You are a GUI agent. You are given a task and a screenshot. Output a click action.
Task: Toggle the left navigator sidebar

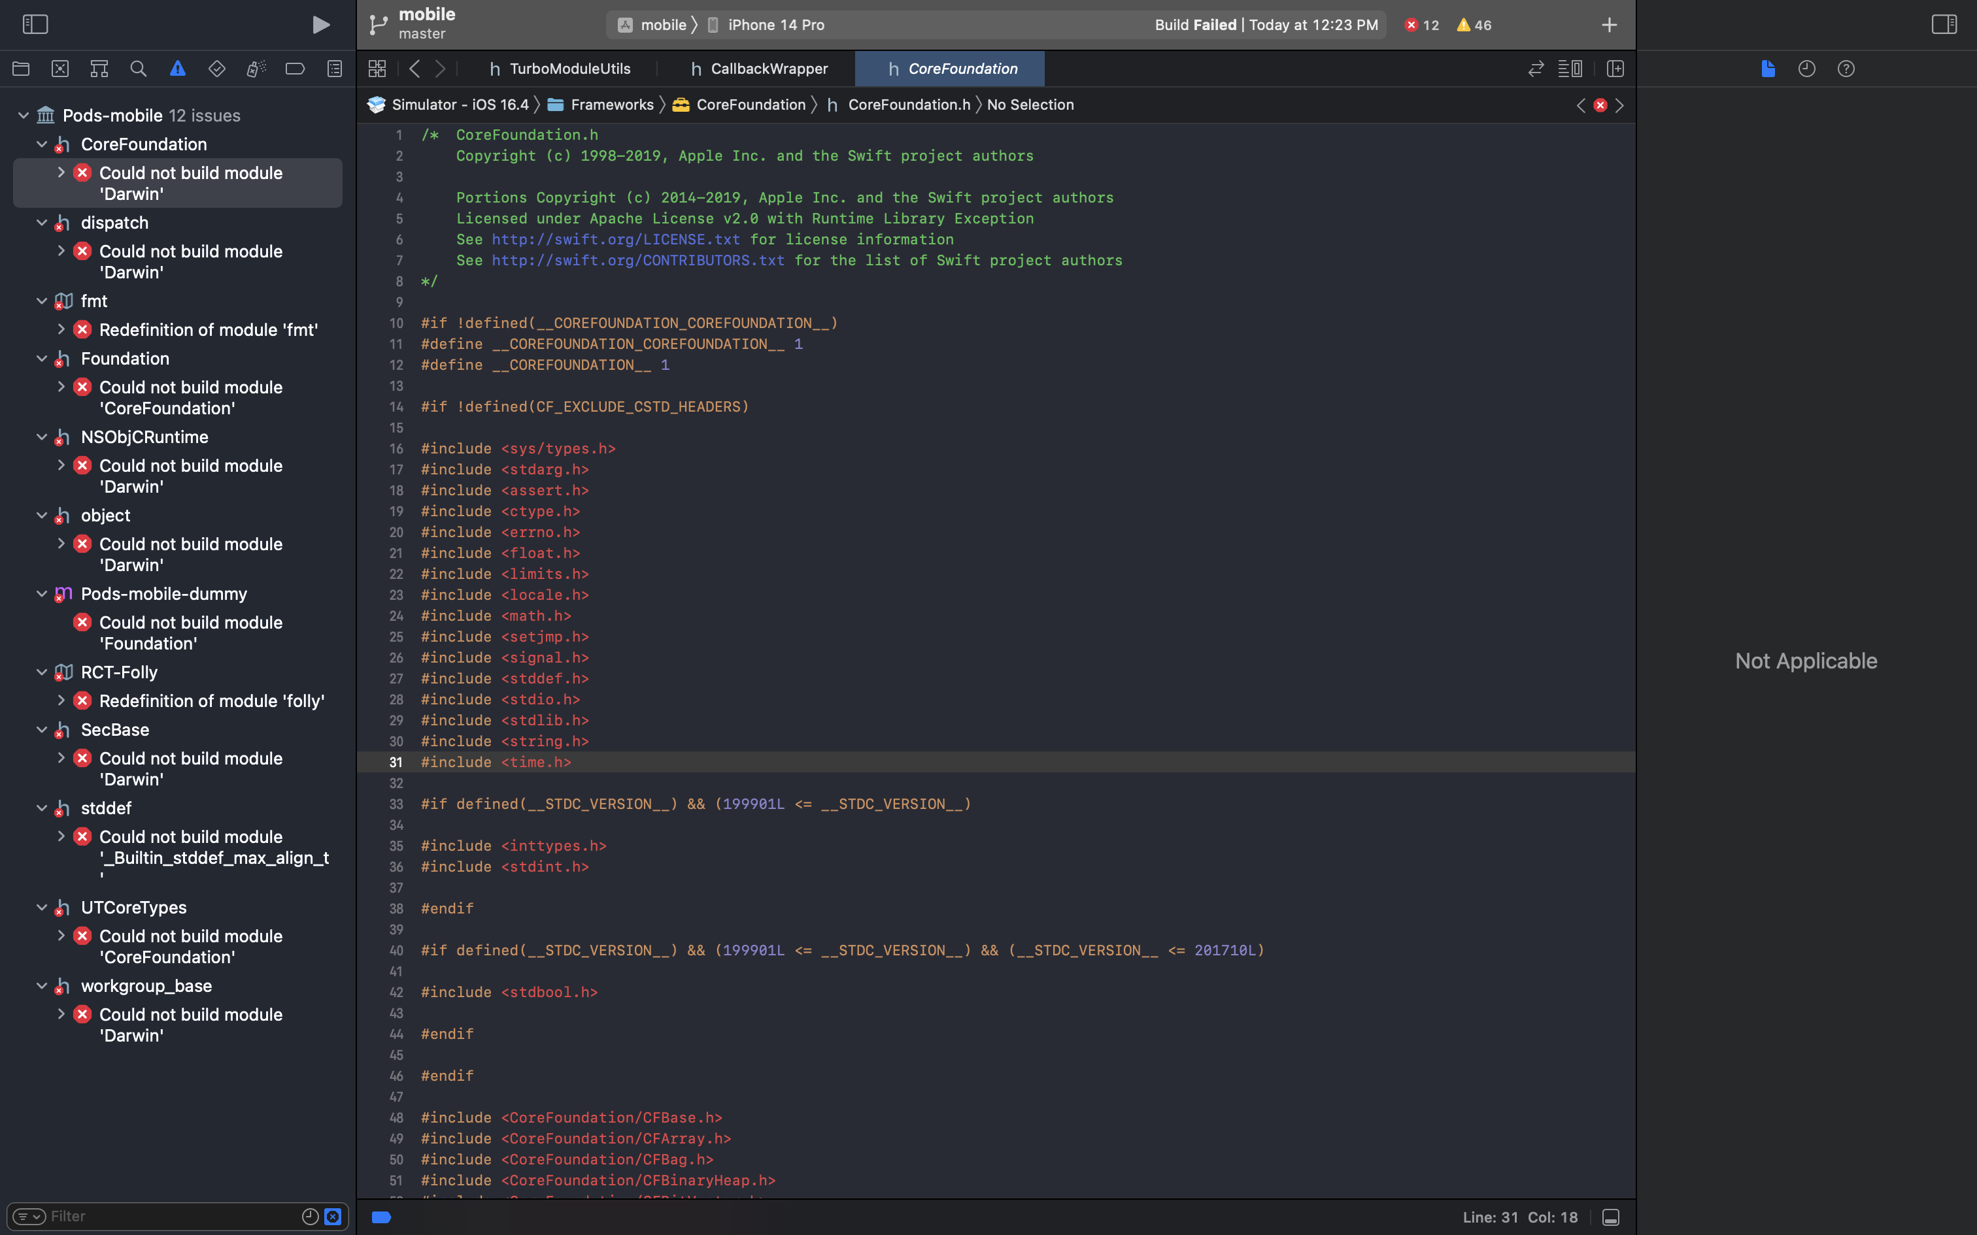(35, 25)
